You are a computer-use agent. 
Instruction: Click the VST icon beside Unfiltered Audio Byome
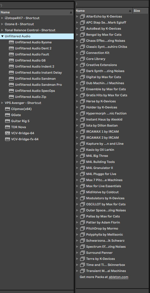coord(11,42)
